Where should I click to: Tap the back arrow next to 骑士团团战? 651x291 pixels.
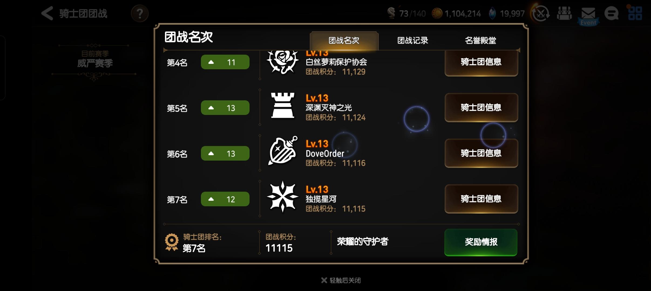[x=47, y=13]
